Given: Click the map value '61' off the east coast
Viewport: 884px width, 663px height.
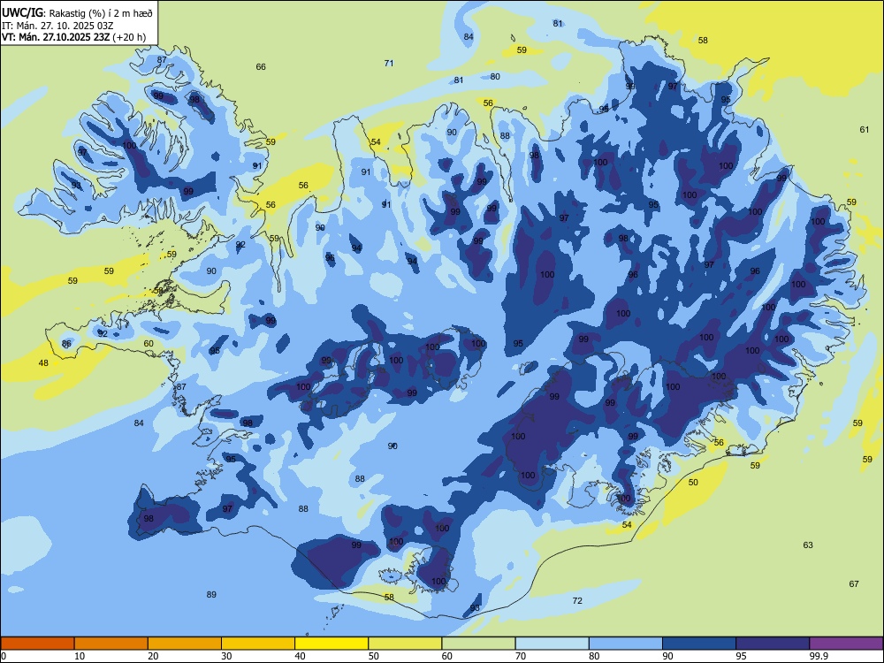Looking at the screenshot, I should (x=865, y=130).
